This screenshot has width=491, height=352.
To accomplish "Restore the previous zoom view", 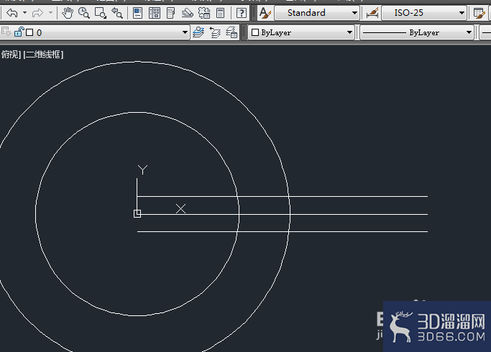I will coord(117,13).
